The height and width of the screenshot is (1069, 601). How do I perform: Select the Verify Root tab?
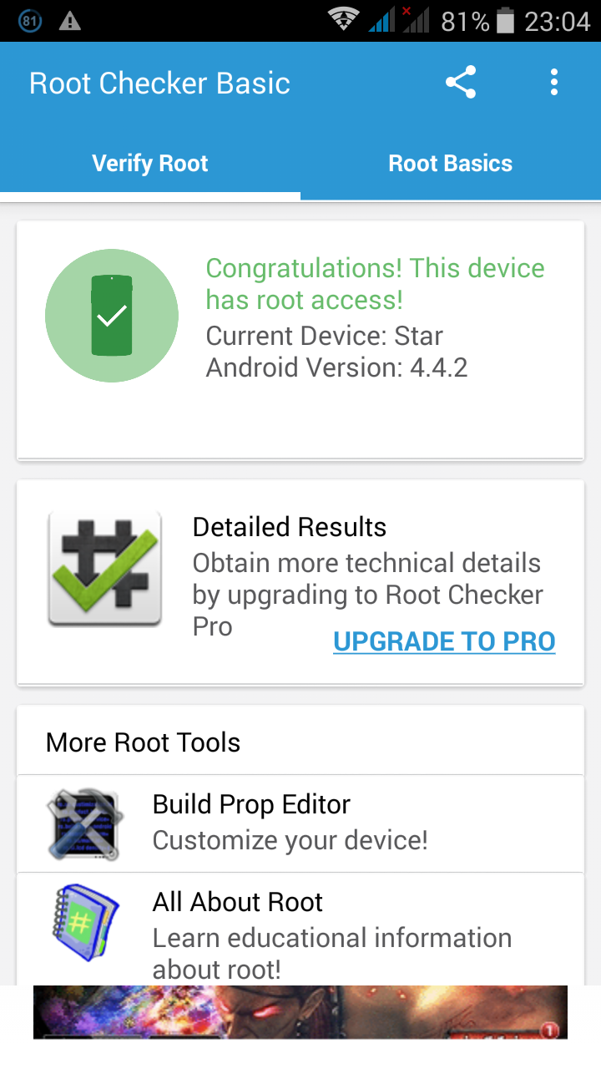pos(150,163)
